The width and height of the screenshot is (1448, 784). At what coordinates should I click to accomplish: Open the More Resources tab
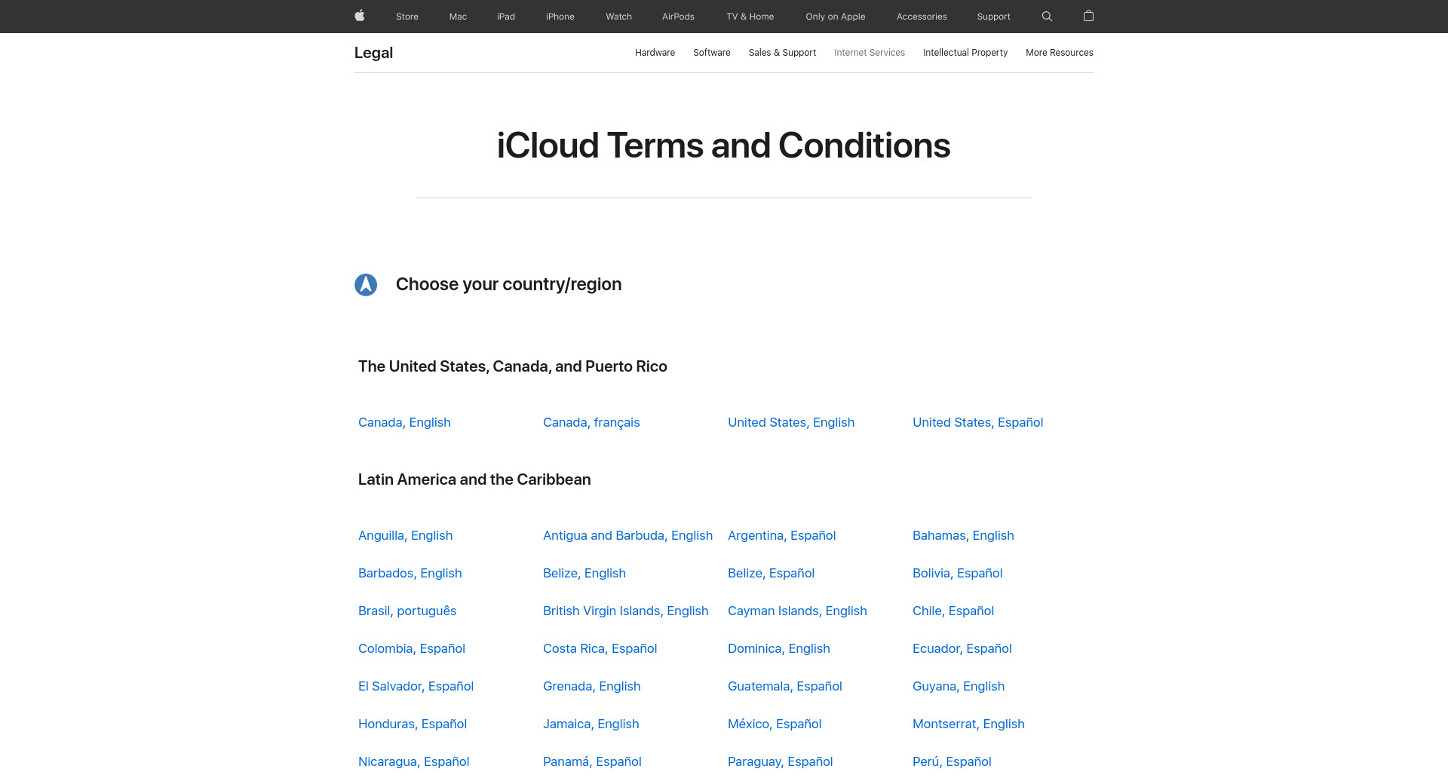point(1059,53)
